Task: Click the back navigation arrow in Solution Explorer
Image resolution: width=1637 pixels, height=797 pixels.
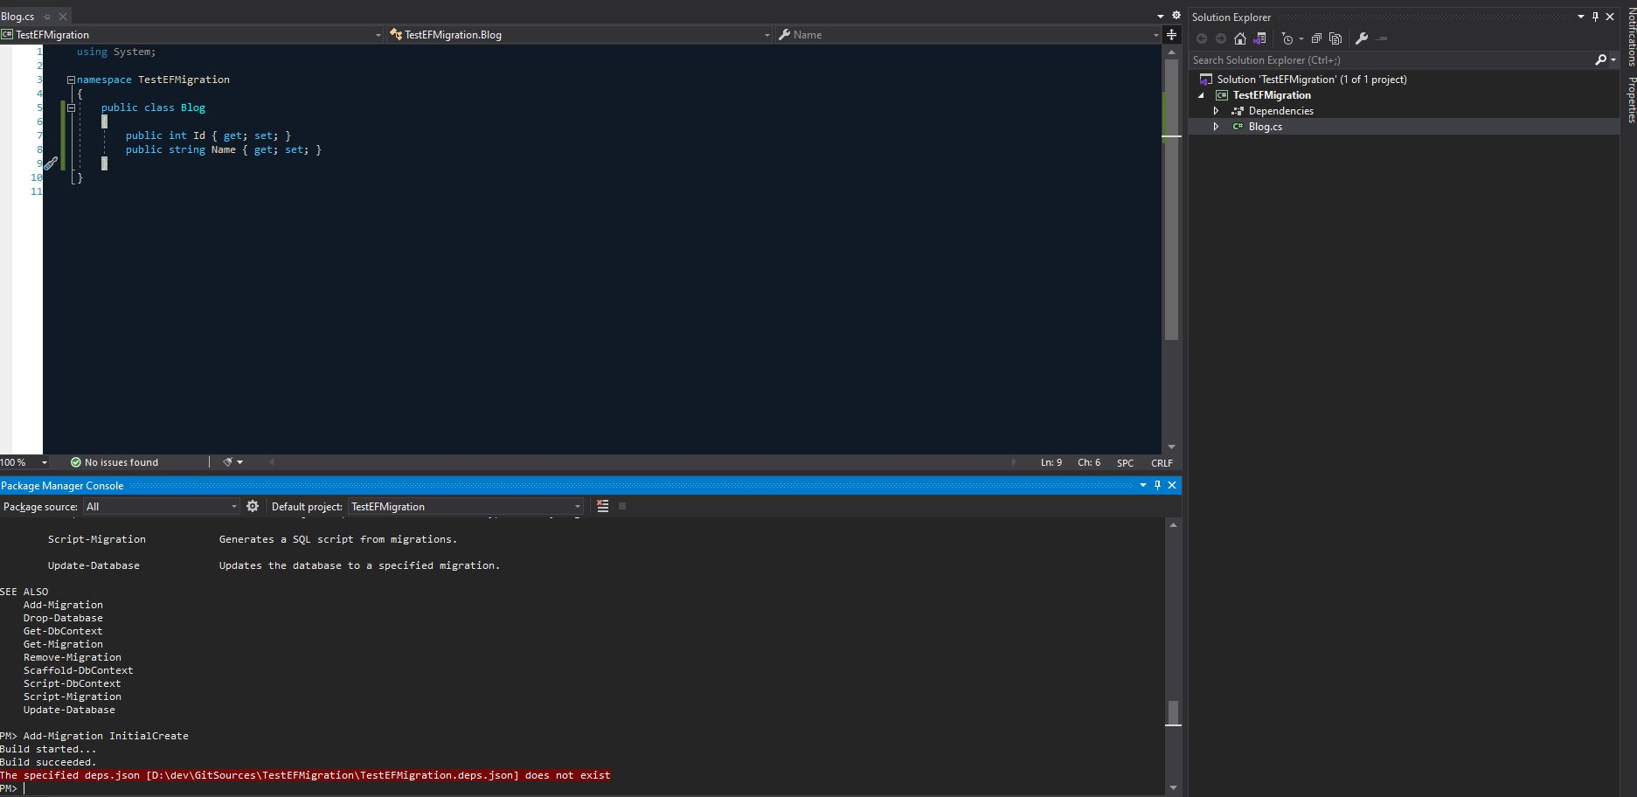Action: point(1203,38)
